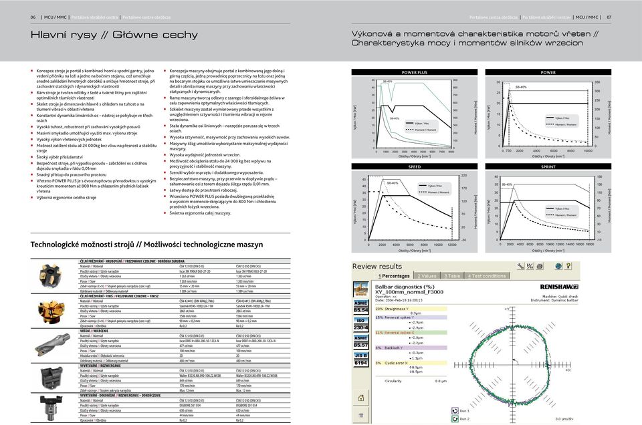Viewport: 642px width, 425px height.
Task: Switch to the 1 Percentages tab
Action: click(393, 276)
